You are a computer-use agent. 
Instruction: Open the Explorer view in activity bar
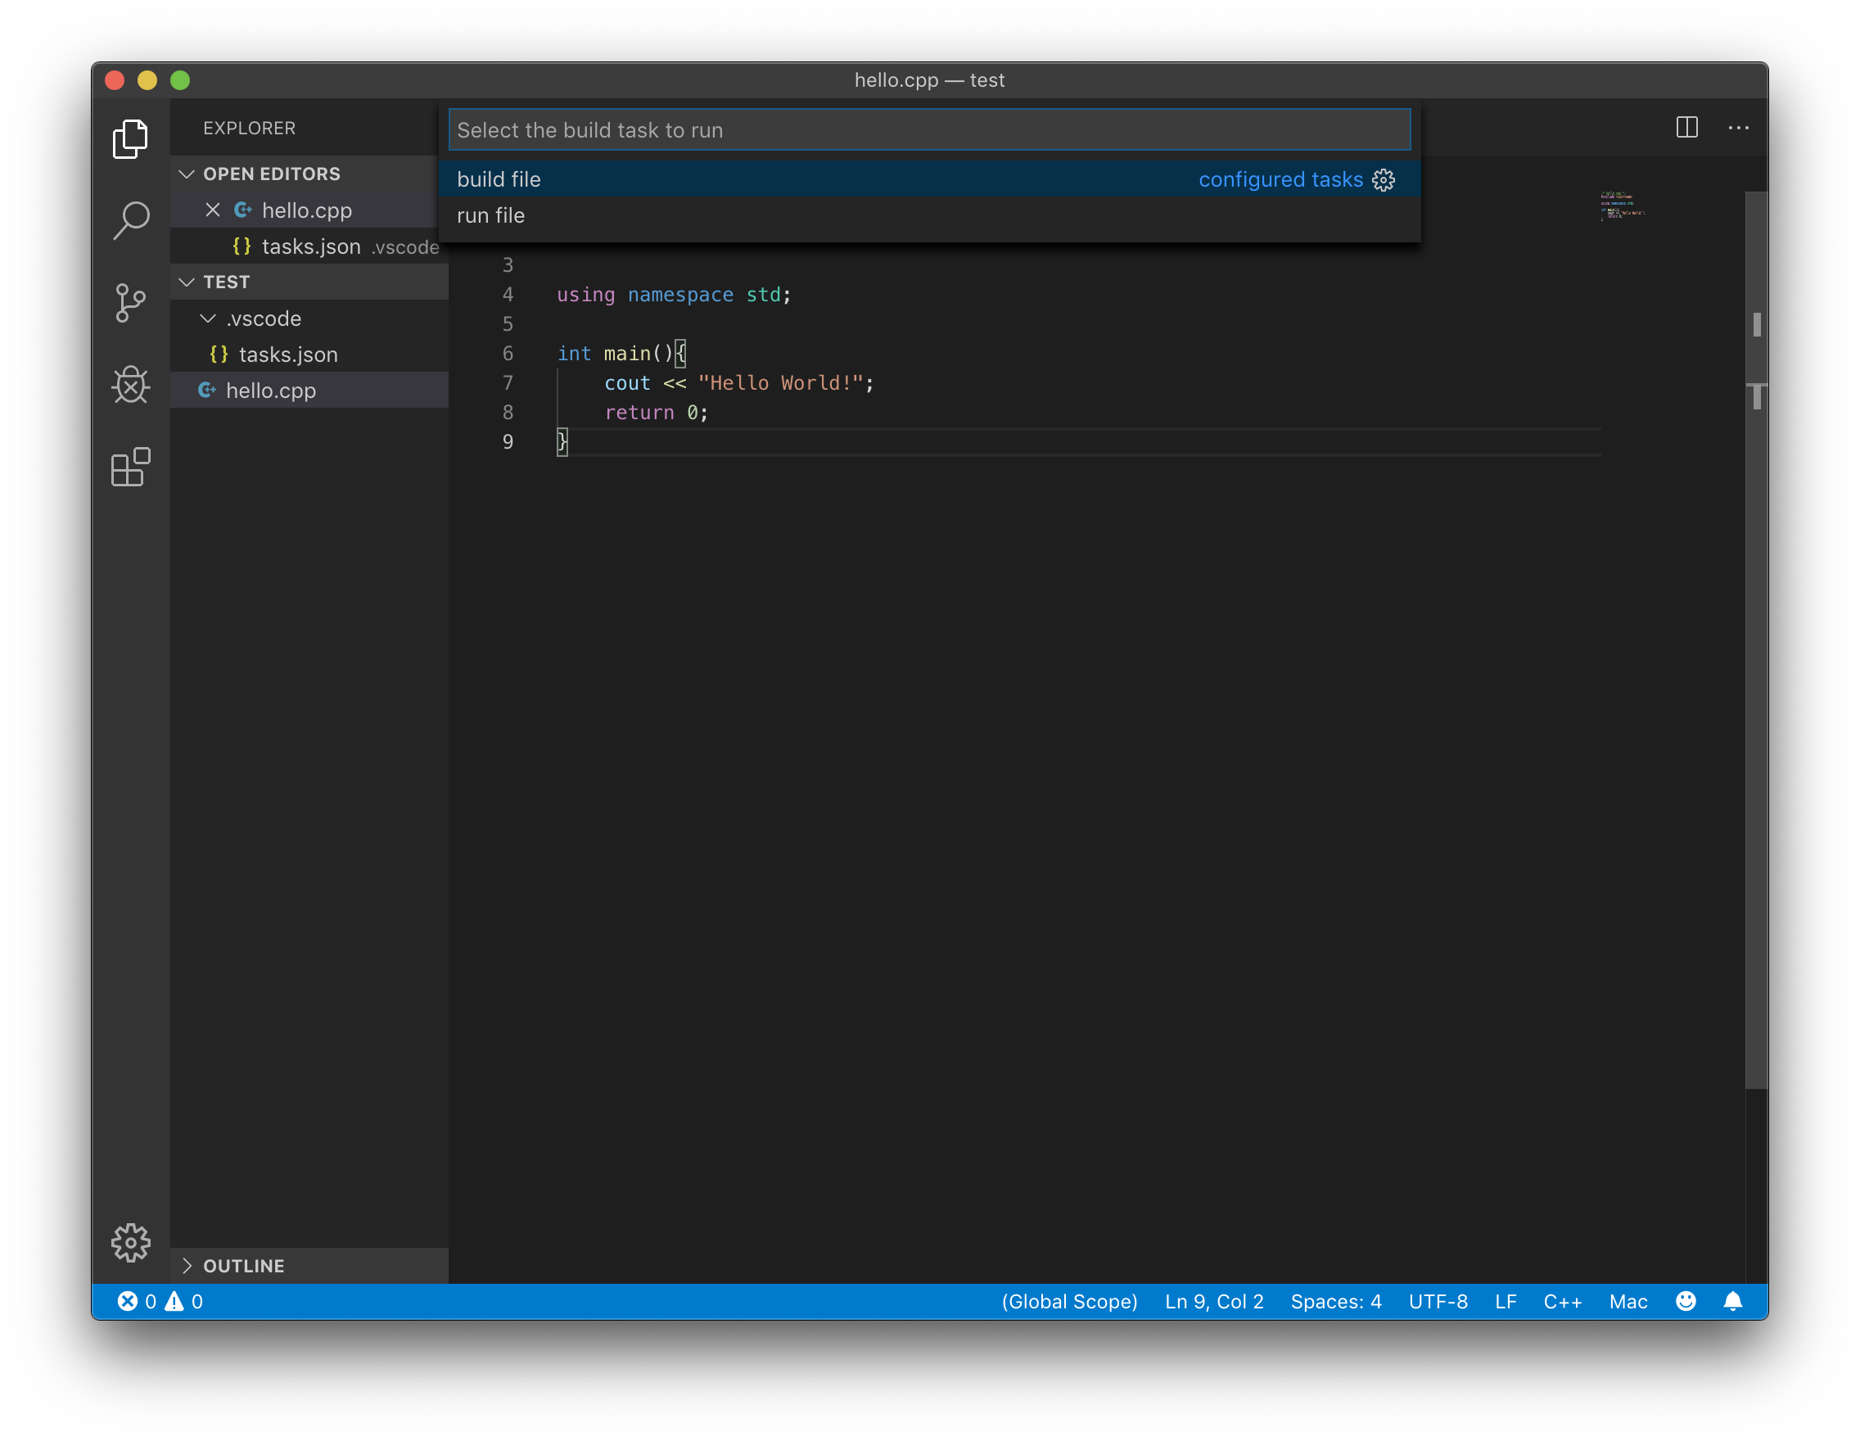(x=130, y=138)
